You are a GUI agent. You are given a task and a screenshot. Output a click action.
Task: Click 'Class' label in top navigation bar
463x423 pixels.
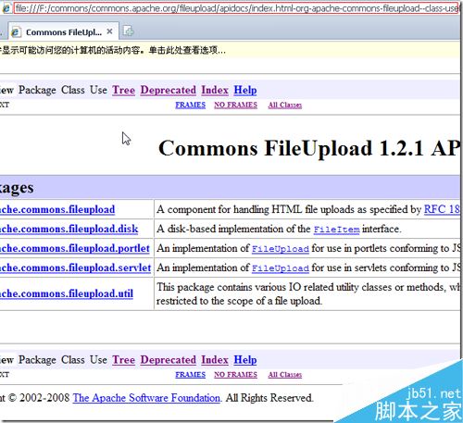pos(73,90)
